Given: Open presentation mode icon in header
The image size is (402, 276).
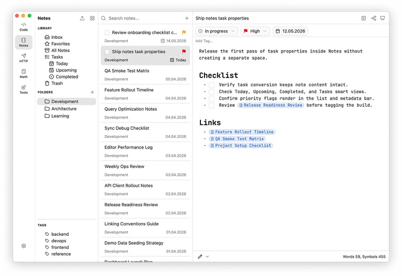Looking at the screenshot, I should coord(382,18).
